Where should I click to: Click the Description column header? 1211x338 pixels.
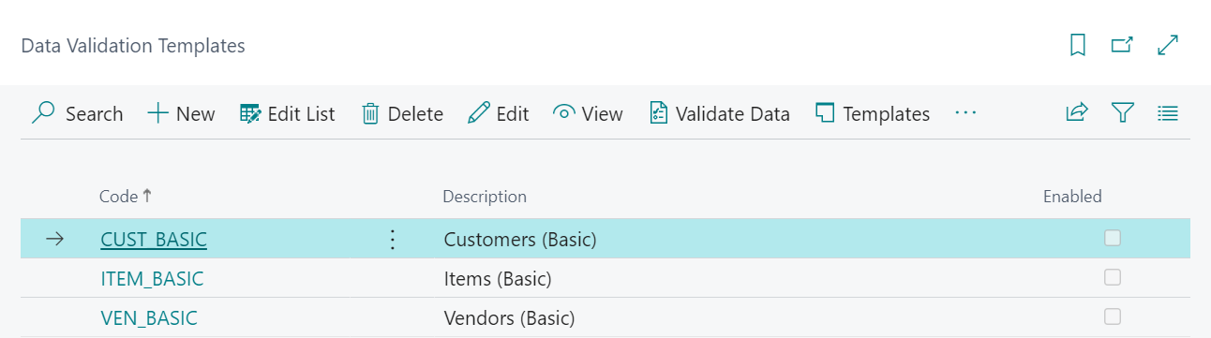click(485, 197)
